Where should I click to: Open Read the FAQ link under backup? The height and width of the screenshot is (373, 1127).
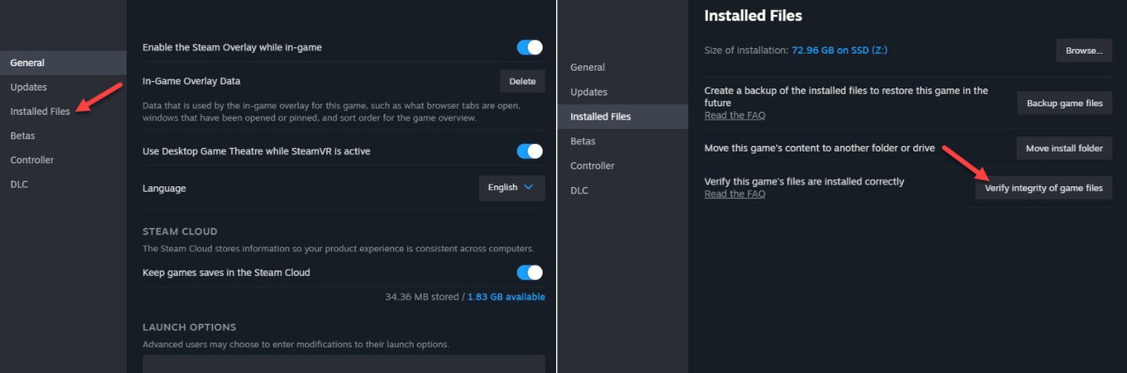pyautogui.click(x=734, y=115)
